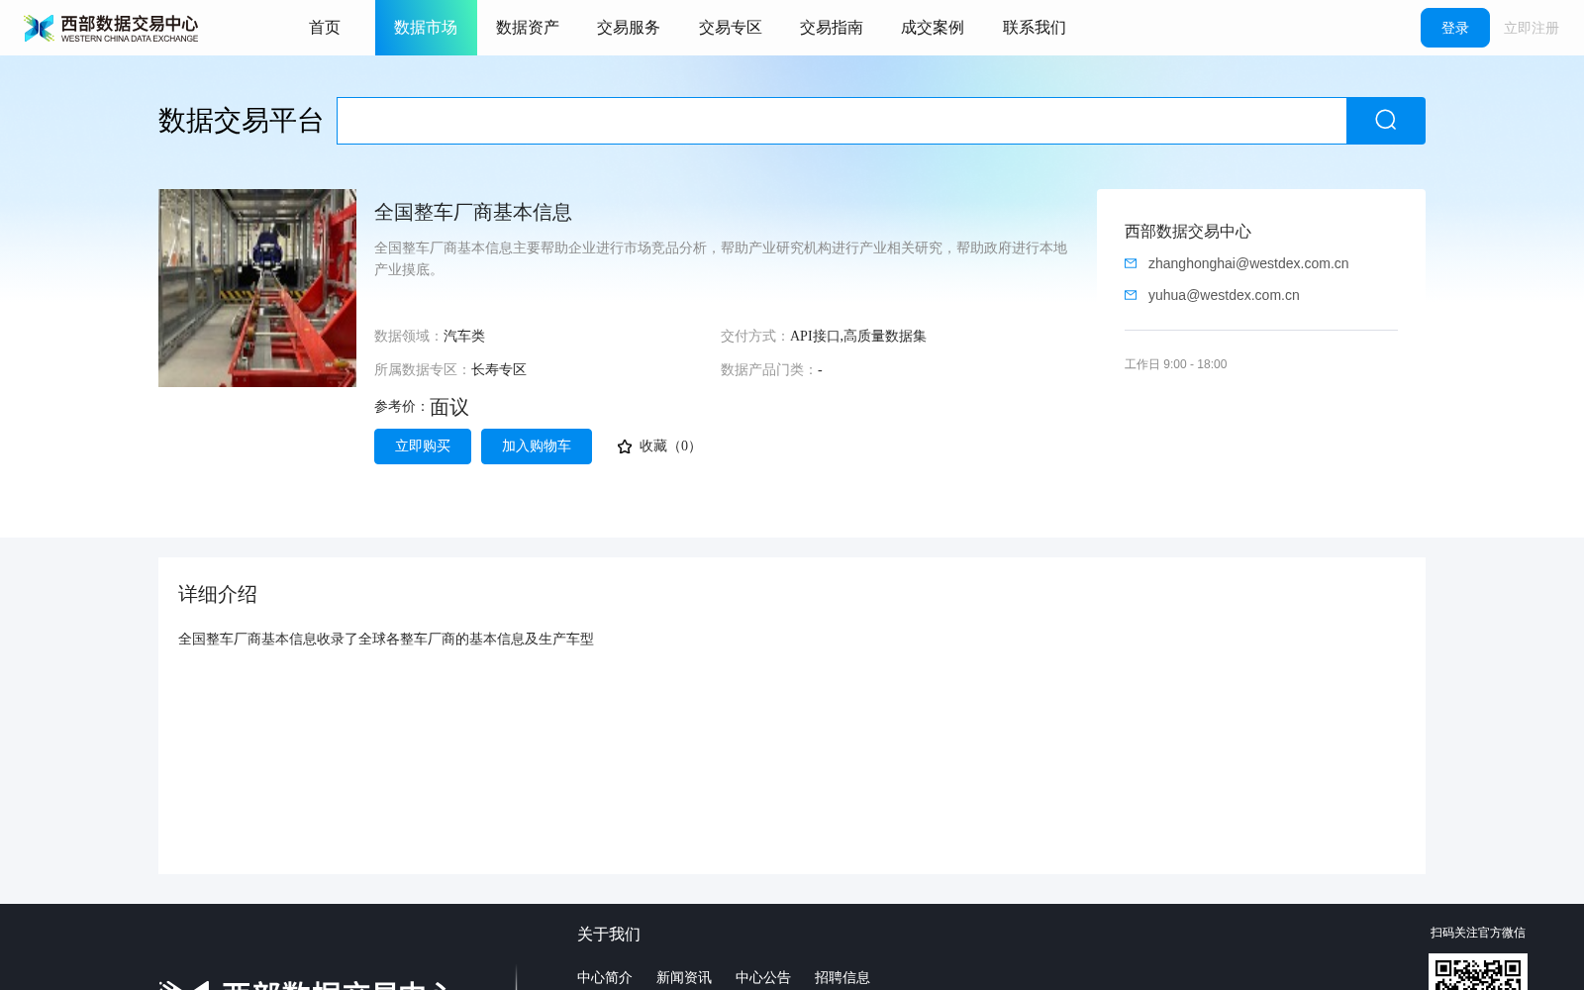This screenshot has height=990, width=1584.
Task: Click the 详细介绍 section heading
Action: pos(218,594)
